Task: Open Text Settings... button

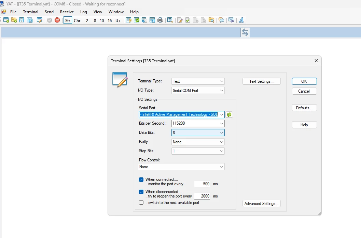Action: (x=262, y=81)
